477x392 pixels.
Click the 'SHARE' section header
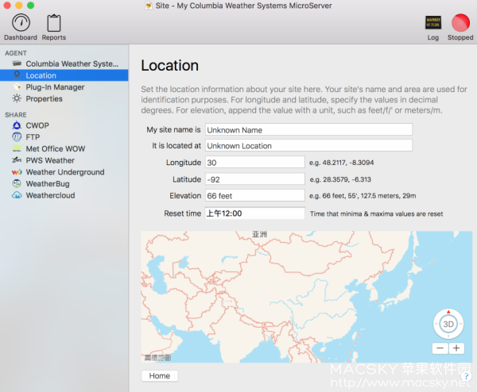[x=16, y=114]
